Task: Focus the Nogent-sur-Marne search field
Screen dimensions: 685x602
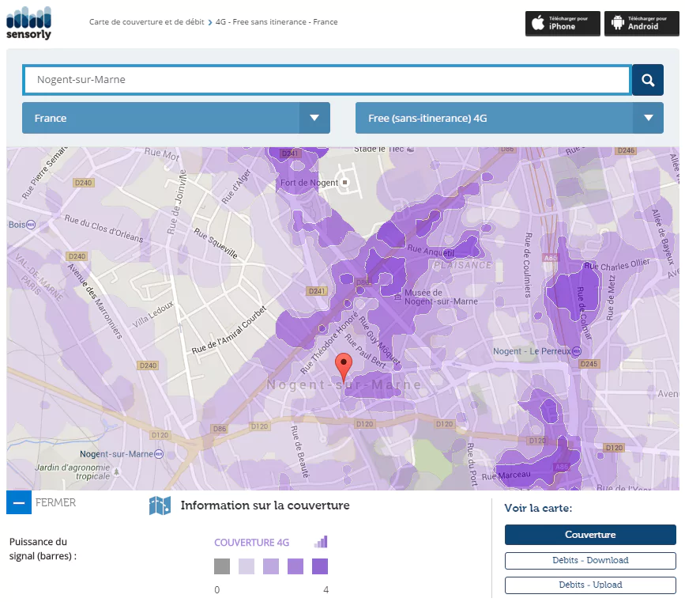Action: click(x=327, y=80)
